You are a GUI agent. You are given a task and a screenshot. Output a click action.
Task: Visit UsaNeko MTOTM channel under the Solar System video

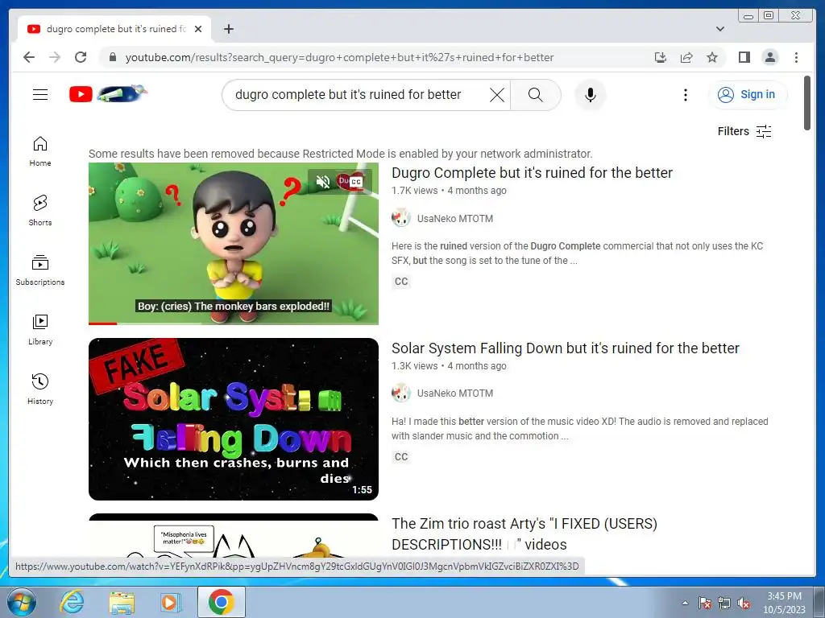point(455,393)
